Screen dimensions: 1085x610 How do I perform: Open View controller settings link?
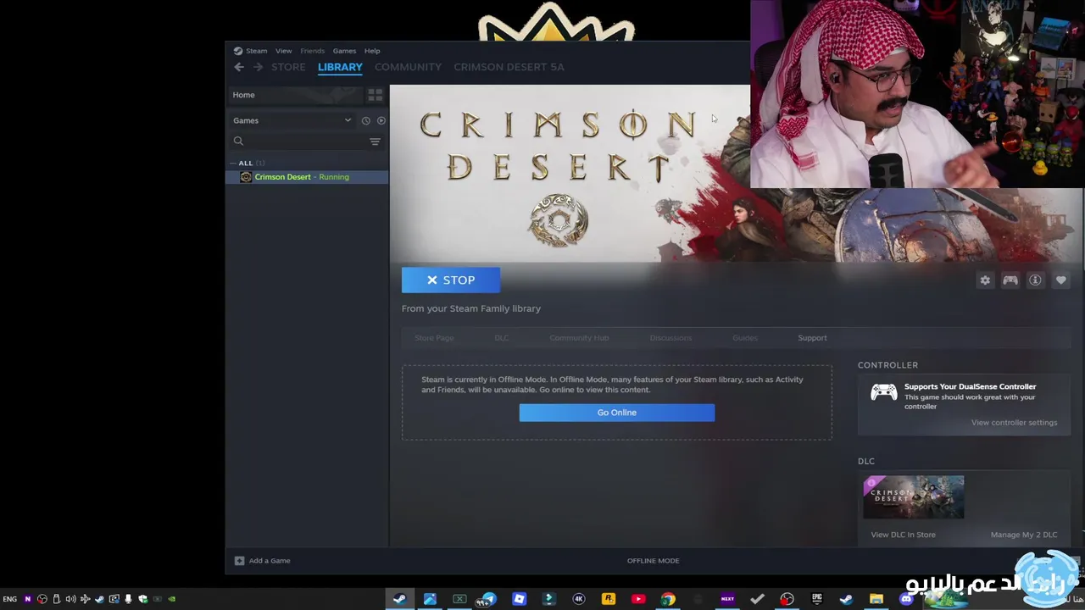pos(1014,423)
